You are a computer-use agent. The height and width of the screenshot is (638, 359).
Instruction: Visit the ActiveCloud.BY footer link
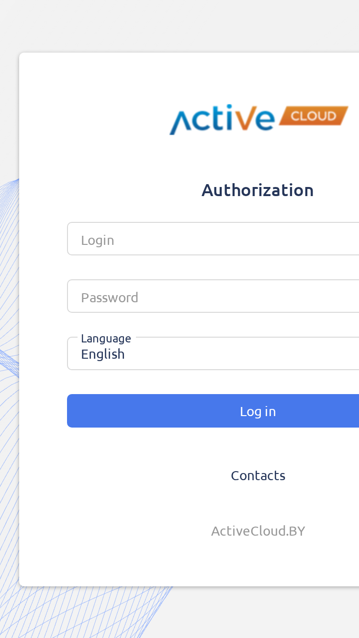258,531
